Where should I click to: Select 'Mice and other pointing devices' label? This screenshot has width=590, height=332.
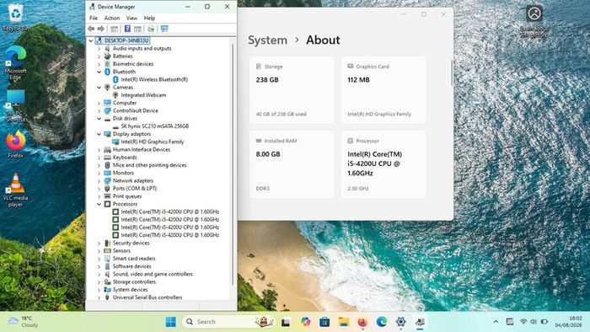[150, 165]
